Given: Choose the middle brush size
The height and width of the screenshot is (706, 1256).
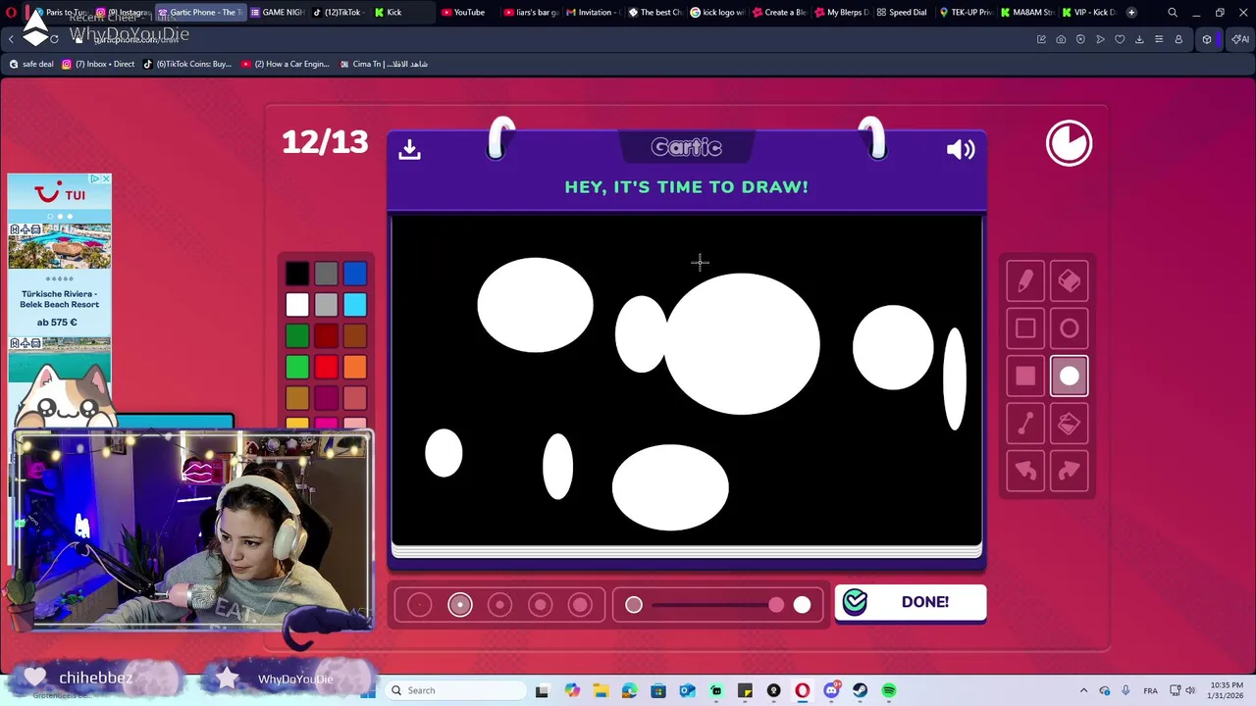Looking at the screenshot, I should coord(499,605).
